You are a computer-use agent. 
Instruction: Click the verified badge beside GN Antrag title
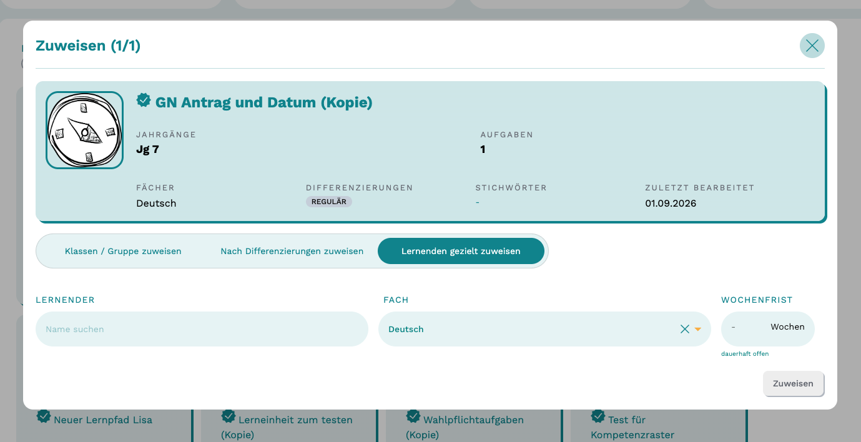coord(144,100)
